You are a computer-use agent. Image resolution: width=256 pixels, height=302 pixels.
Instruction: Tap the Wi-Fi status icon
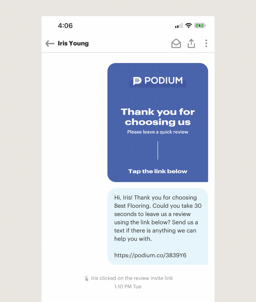coord(188,25)
